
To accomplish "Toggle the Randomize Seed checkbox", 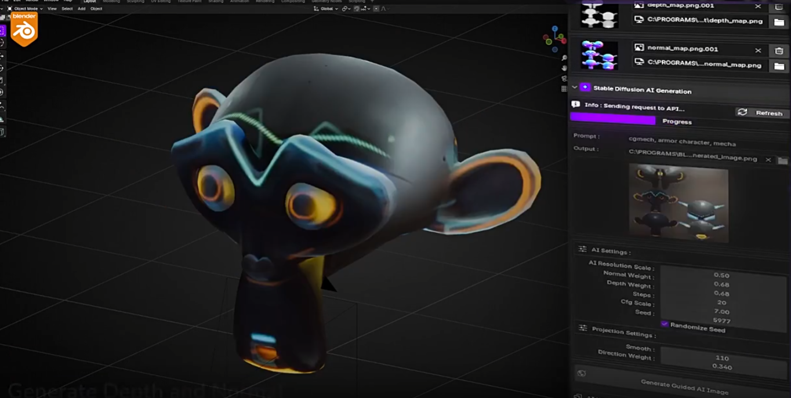I will 665,324.
